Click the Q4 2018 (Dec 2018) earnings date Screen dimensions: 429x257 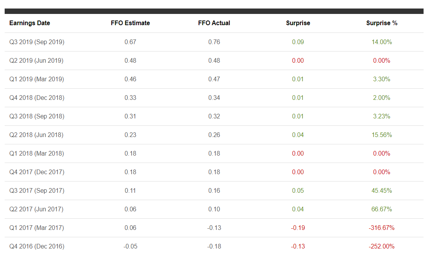(x=37, y=98)
